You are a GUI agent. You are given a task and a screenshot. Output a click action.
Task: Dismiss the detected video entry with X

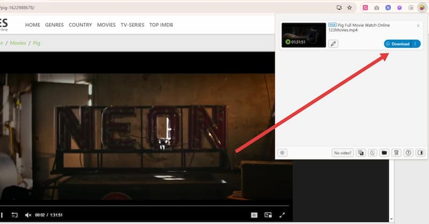[x=418, y=26]
